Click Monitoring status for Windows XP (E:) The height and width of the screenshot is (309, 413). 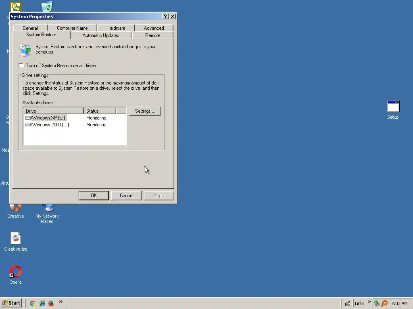click(96, 118)
